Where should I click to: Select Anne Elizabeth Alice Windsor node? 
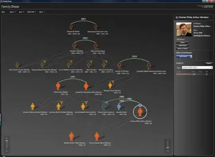(83, 107)
